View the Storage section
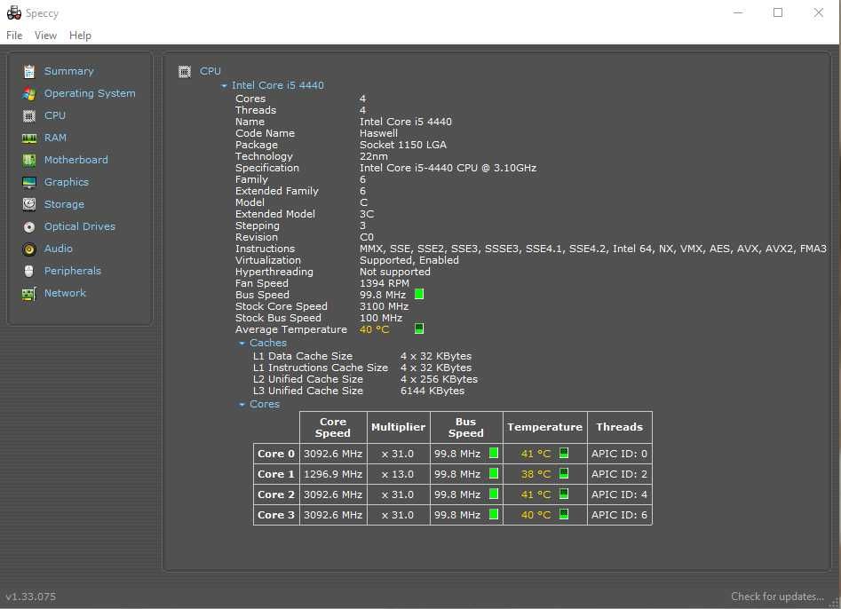Screen dimensions: 841x609 (x=64, y=204)
